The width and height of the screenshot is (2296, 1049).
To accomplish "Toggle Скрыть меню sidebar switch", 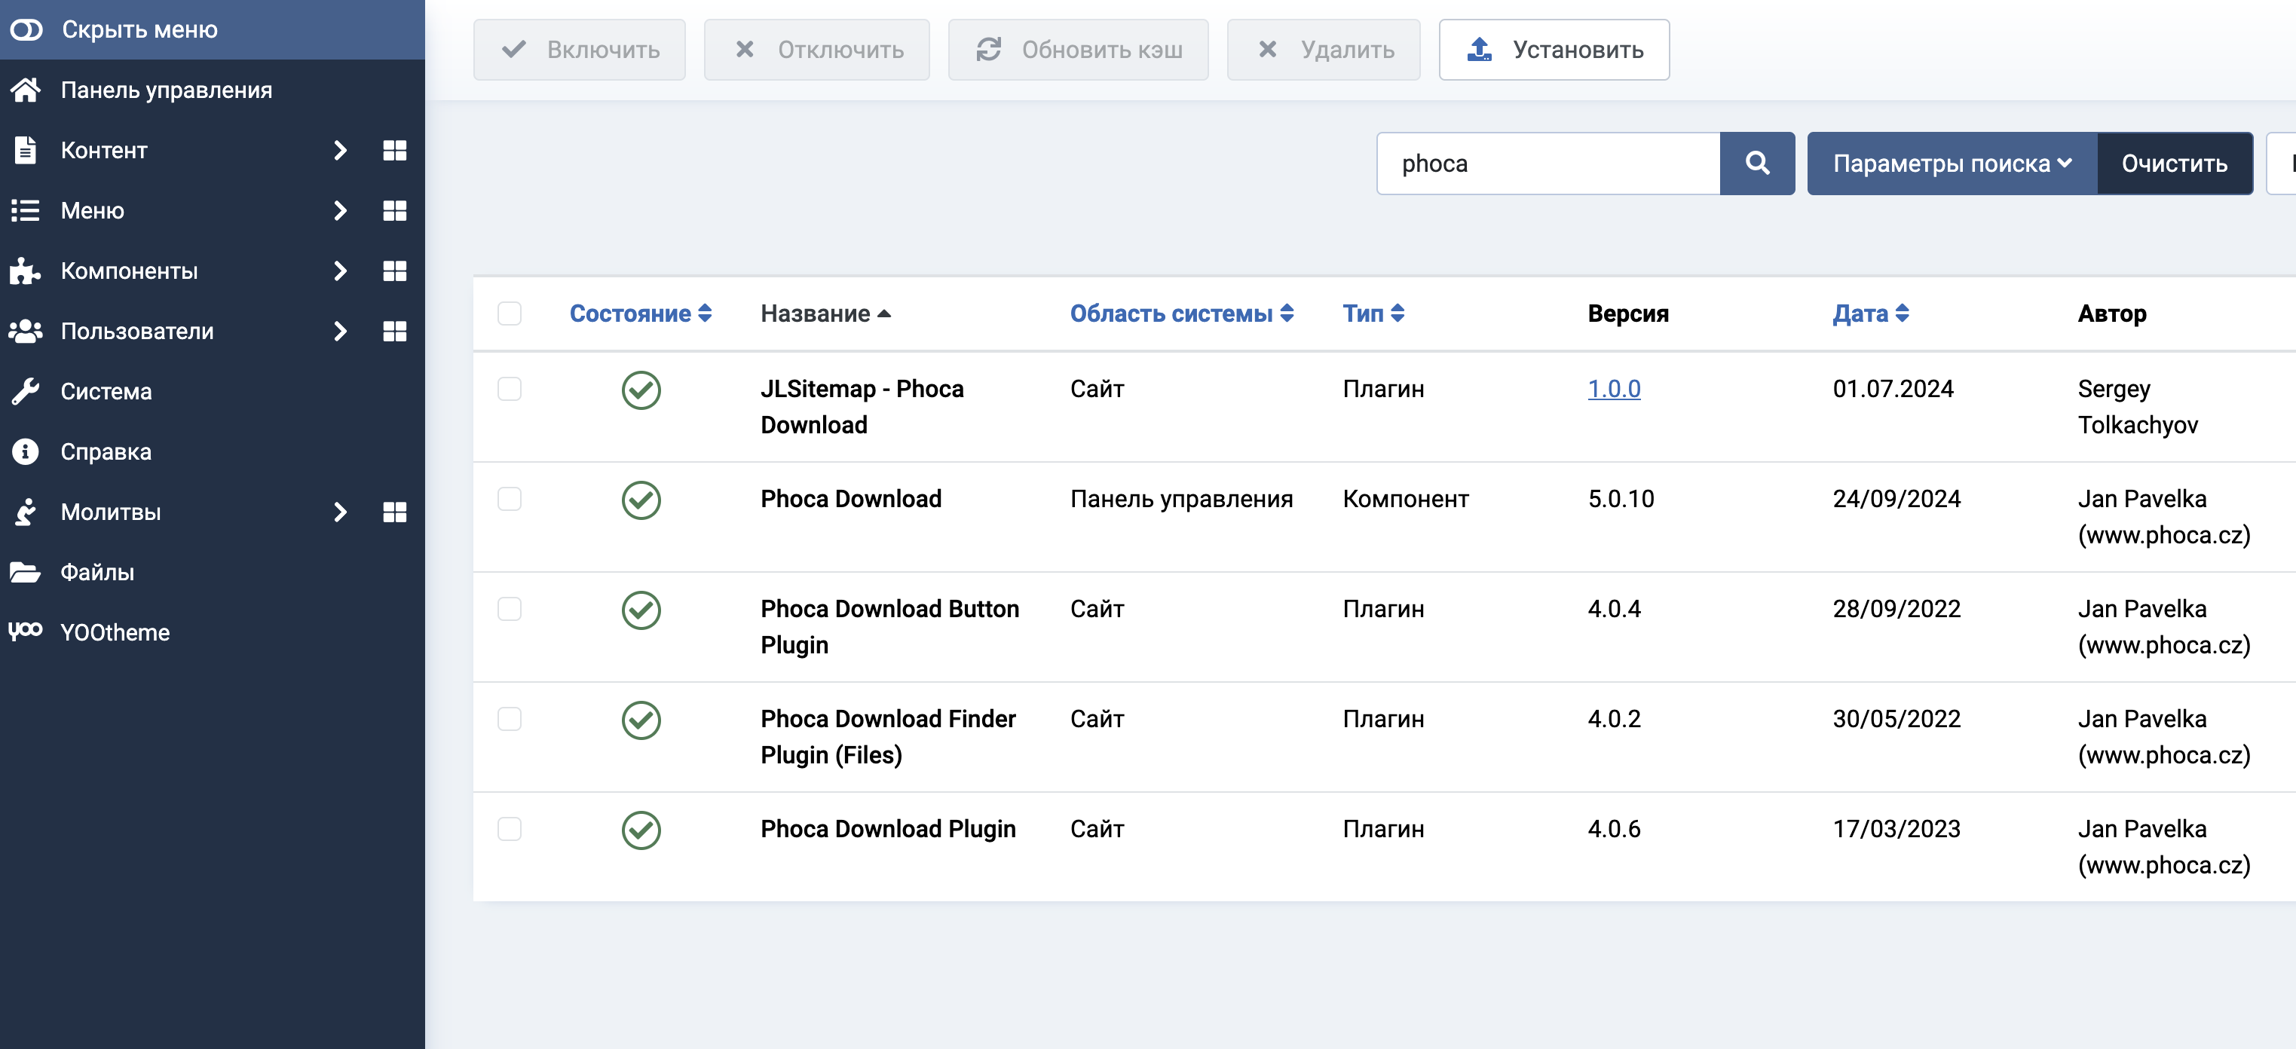I will coord(26,29).
